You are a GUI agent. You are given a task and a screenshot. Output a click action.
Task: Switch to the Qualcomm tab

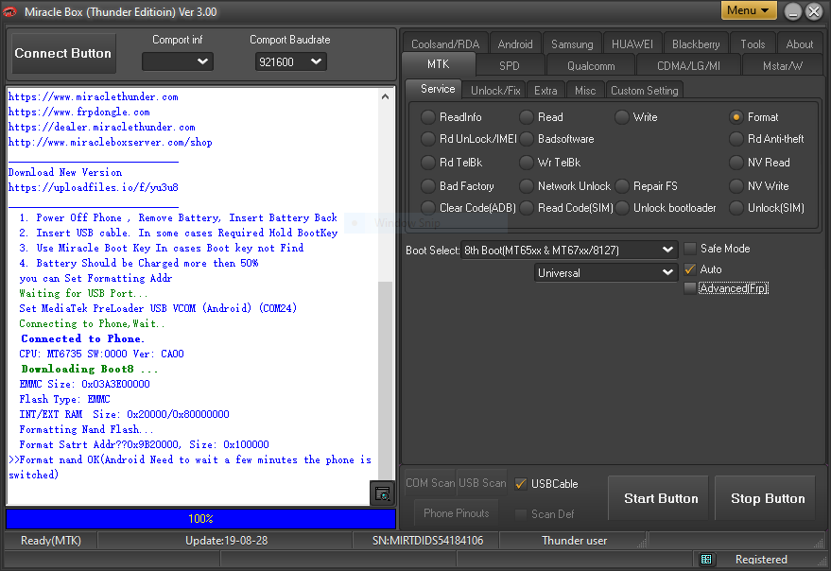point(591,66)
